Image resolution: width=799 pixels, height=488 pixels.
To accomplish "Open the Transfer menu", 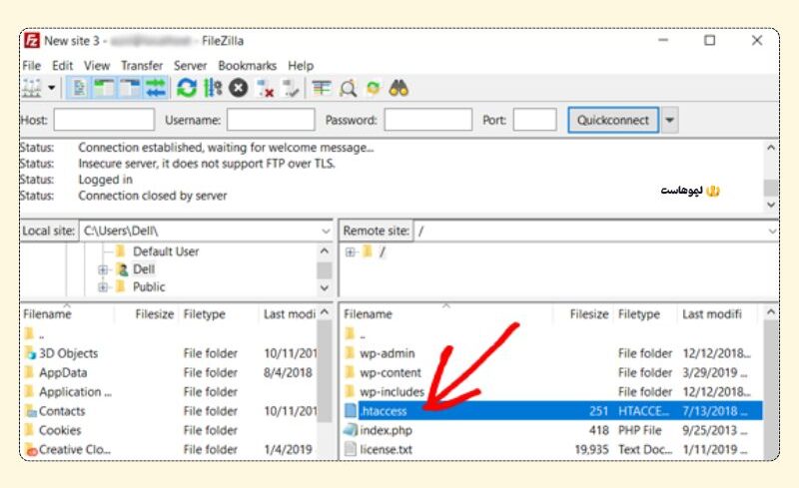I will (142, 66).
